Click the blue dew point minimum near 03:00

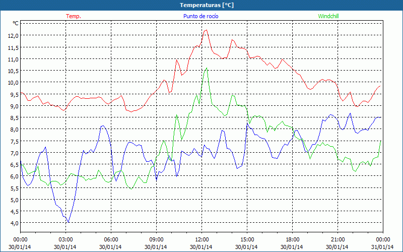coord(69,222)
